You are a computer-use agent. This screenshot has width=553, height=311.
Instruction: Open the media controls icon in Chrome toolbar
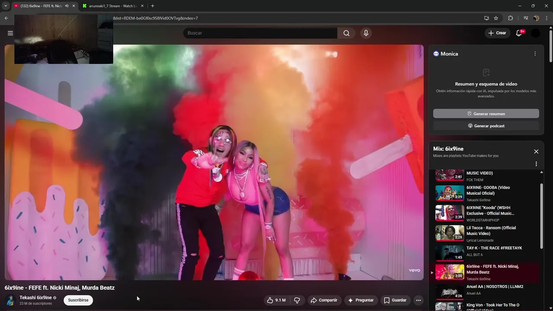525,18
